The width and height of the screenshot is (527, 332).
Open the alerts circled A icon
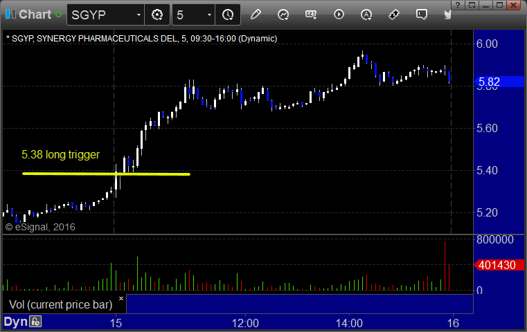(x=366, y=15)
